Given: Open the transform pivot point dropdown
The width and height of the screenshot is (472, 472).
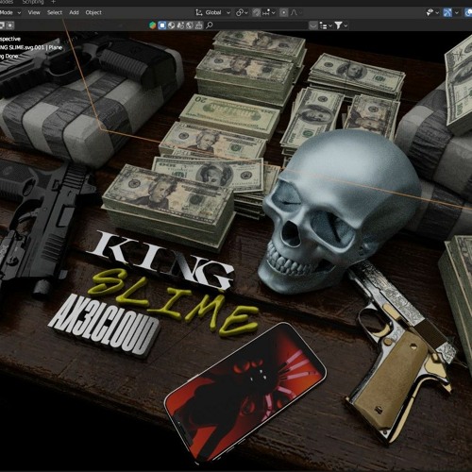Looking at the screenshot, I should (242, 12).
